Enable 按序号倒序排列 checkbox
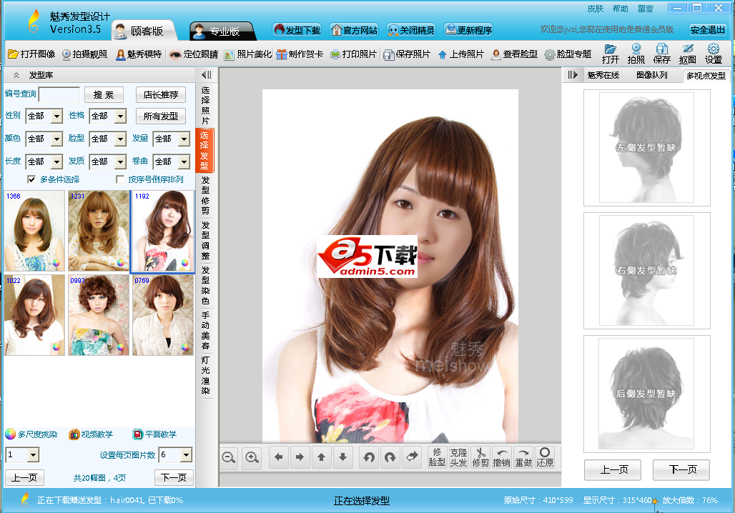The height and width of the screenshot is (513, 735). click(x=120, y=179)
